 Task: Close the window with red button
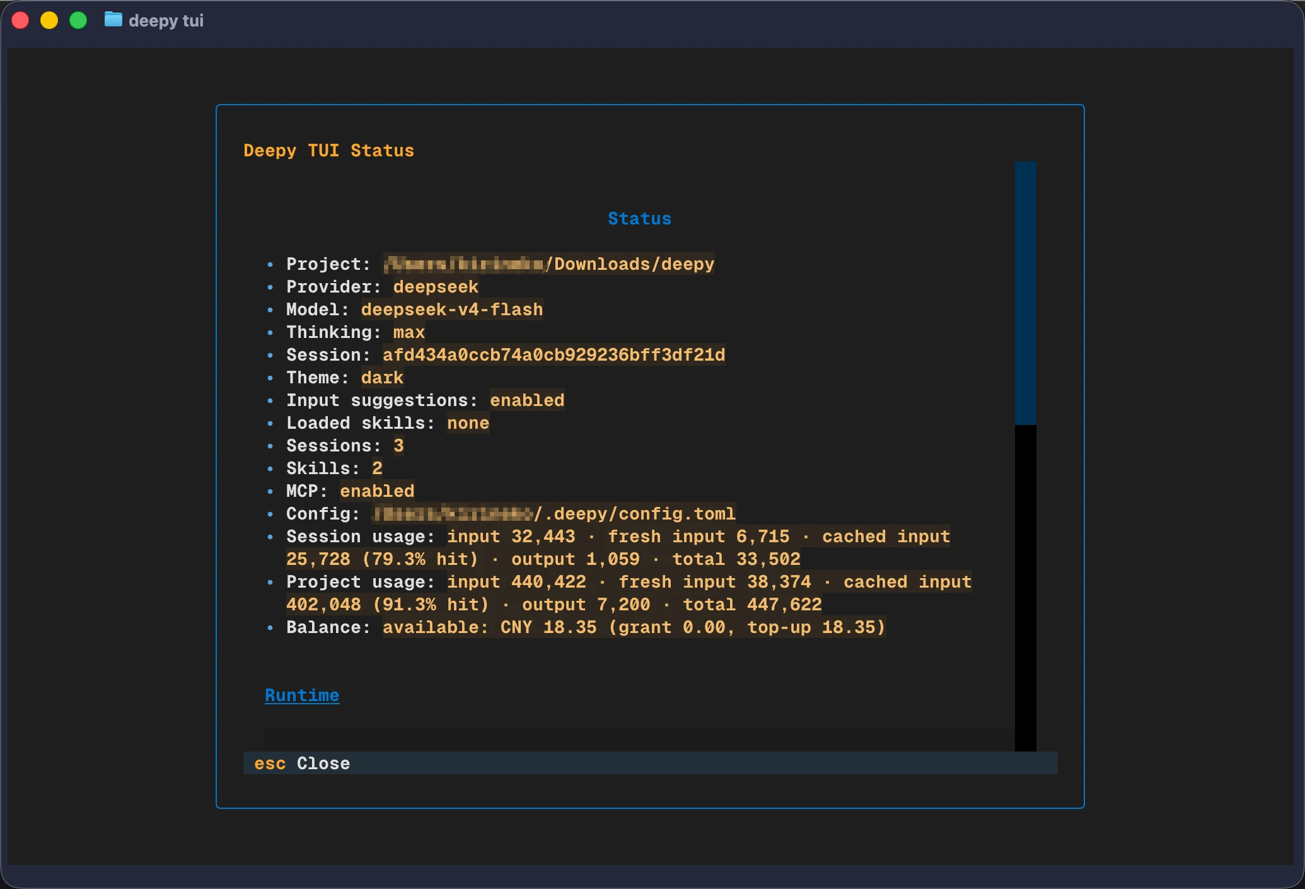pyautogui.click(x=20, y=20)
